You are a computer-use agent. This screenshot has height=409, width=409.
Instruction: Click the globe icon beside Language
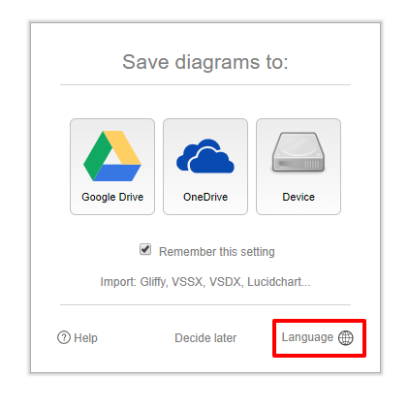(346, 338)
